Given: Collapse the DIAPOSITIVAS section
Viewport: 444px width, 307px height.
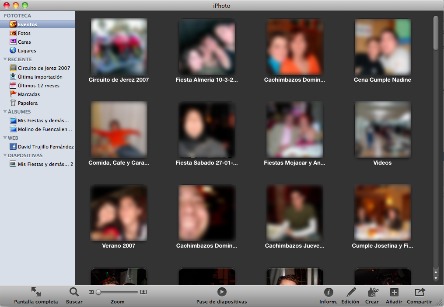Looking at the screenshot, I should (5, 155).
